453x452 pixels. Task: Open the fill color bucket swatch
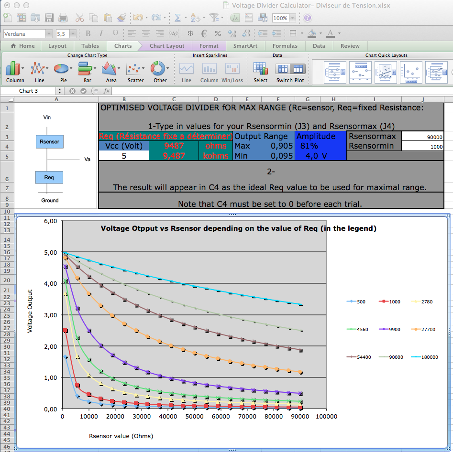312,33
